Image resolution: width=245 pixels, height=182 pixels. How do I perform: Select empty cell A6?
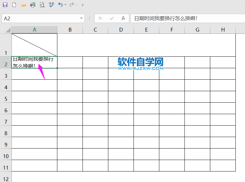34,108
